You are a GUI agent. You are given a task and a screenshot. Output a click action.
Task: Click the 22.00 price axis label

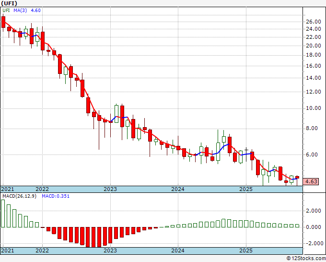[x=314, y=37]
